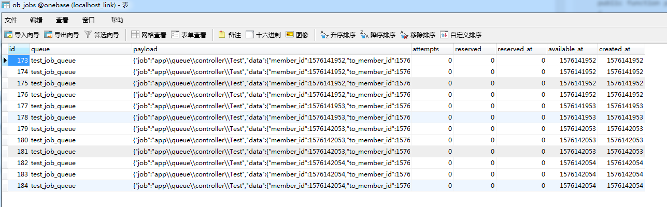Click available_at cell in row 184
Screen dimensions: 667x207
point(572,185)
